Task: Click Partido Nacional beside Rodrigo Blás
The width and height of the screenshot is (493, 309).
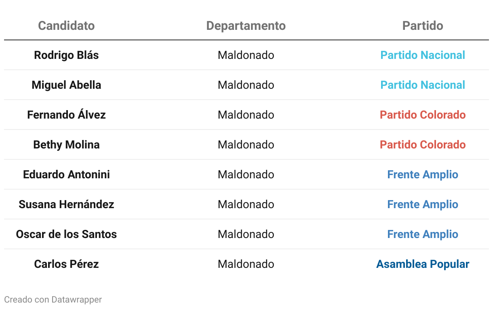Action: tap(423, 55)
